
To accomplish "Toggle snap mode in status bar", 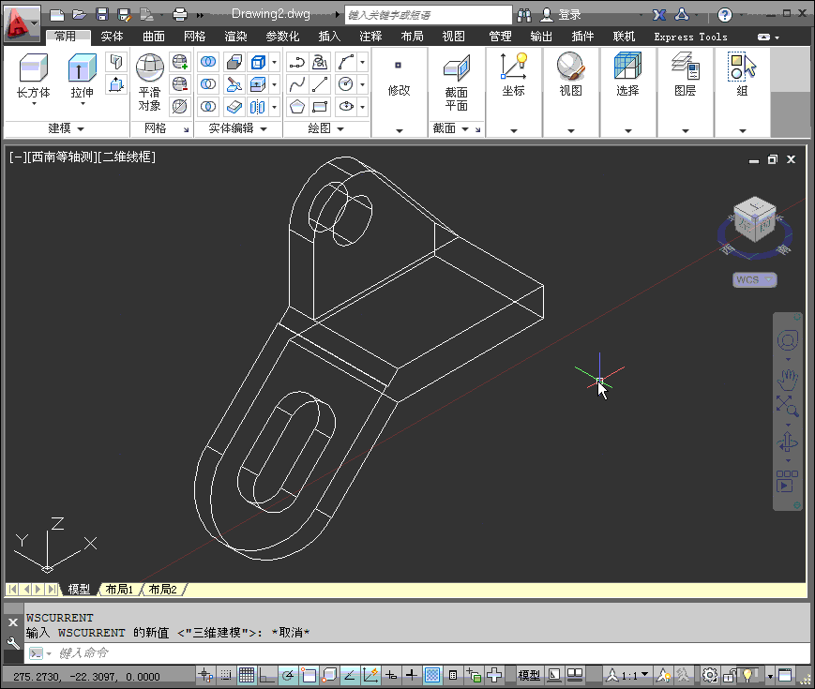I will (x=226, y=675).
